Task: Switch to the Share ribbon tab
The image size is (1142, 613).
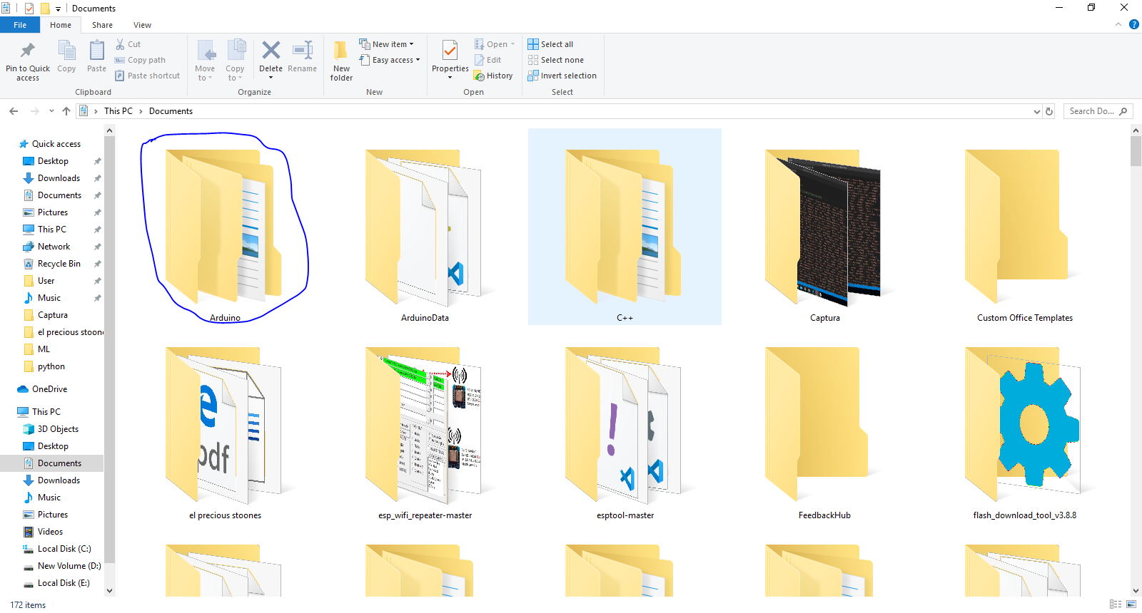Action: click(x=102, y=25)
